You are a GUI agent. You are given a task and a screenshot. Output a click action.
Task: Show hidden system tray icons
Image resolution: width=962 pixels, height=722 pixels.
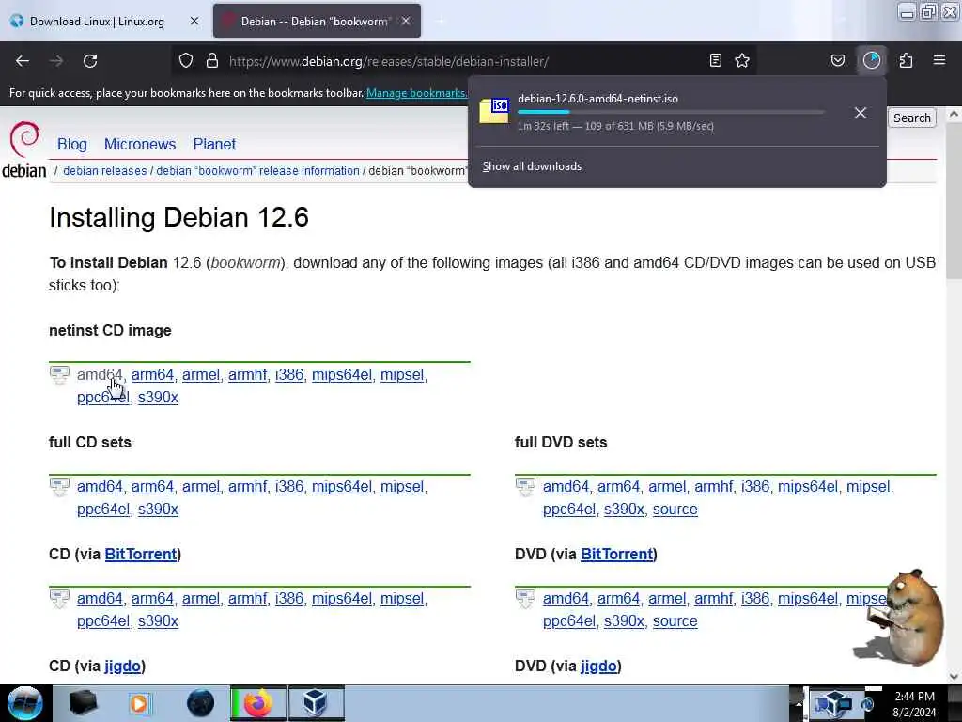799,703
